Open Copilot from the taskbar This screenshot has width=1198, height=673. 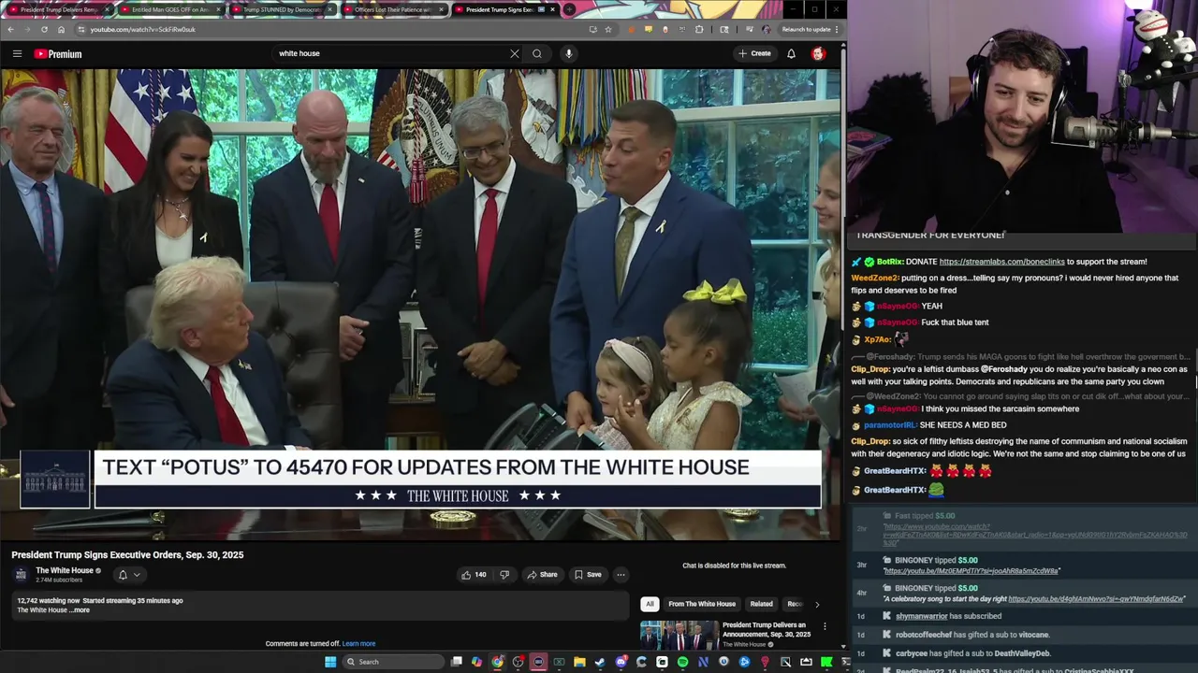[476, 662]
